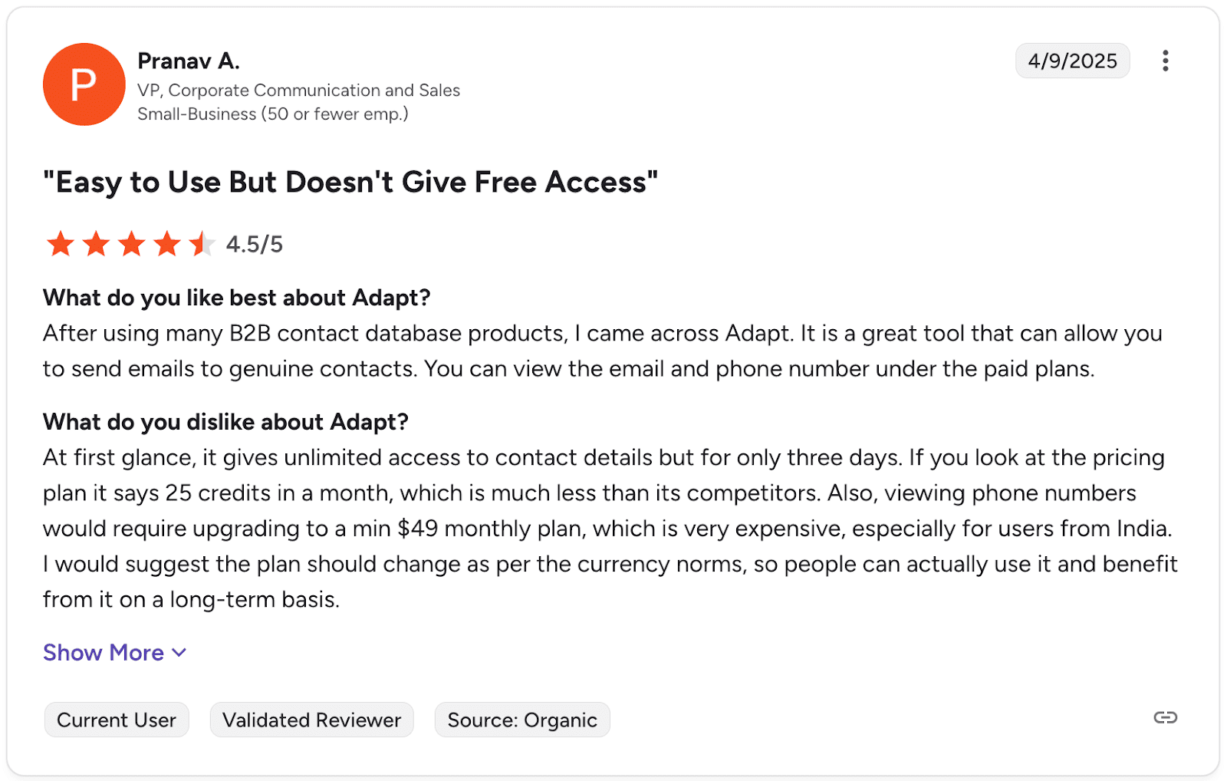The height and width of the screenshot is (781, 1227).
Task: Click the orange 'P' reviewer avatar
Action: (84, 84)
